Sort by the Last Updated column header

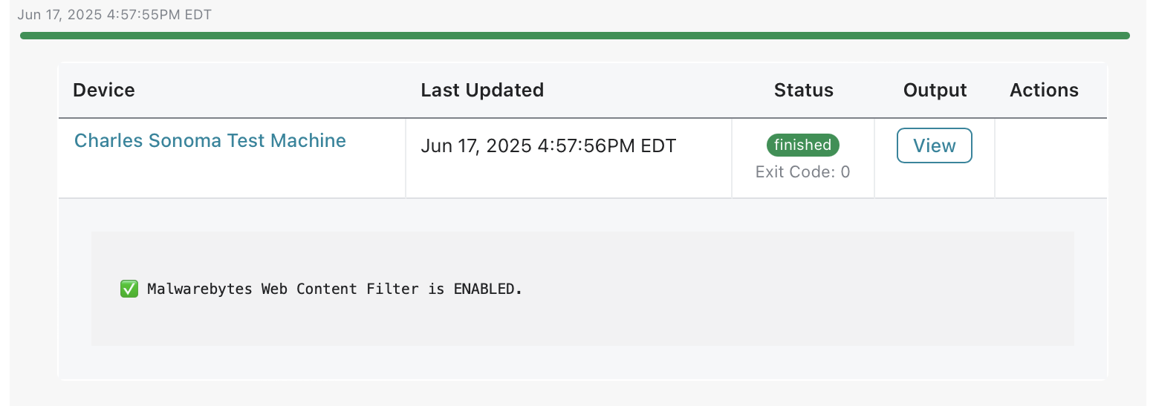coord(482,91)
